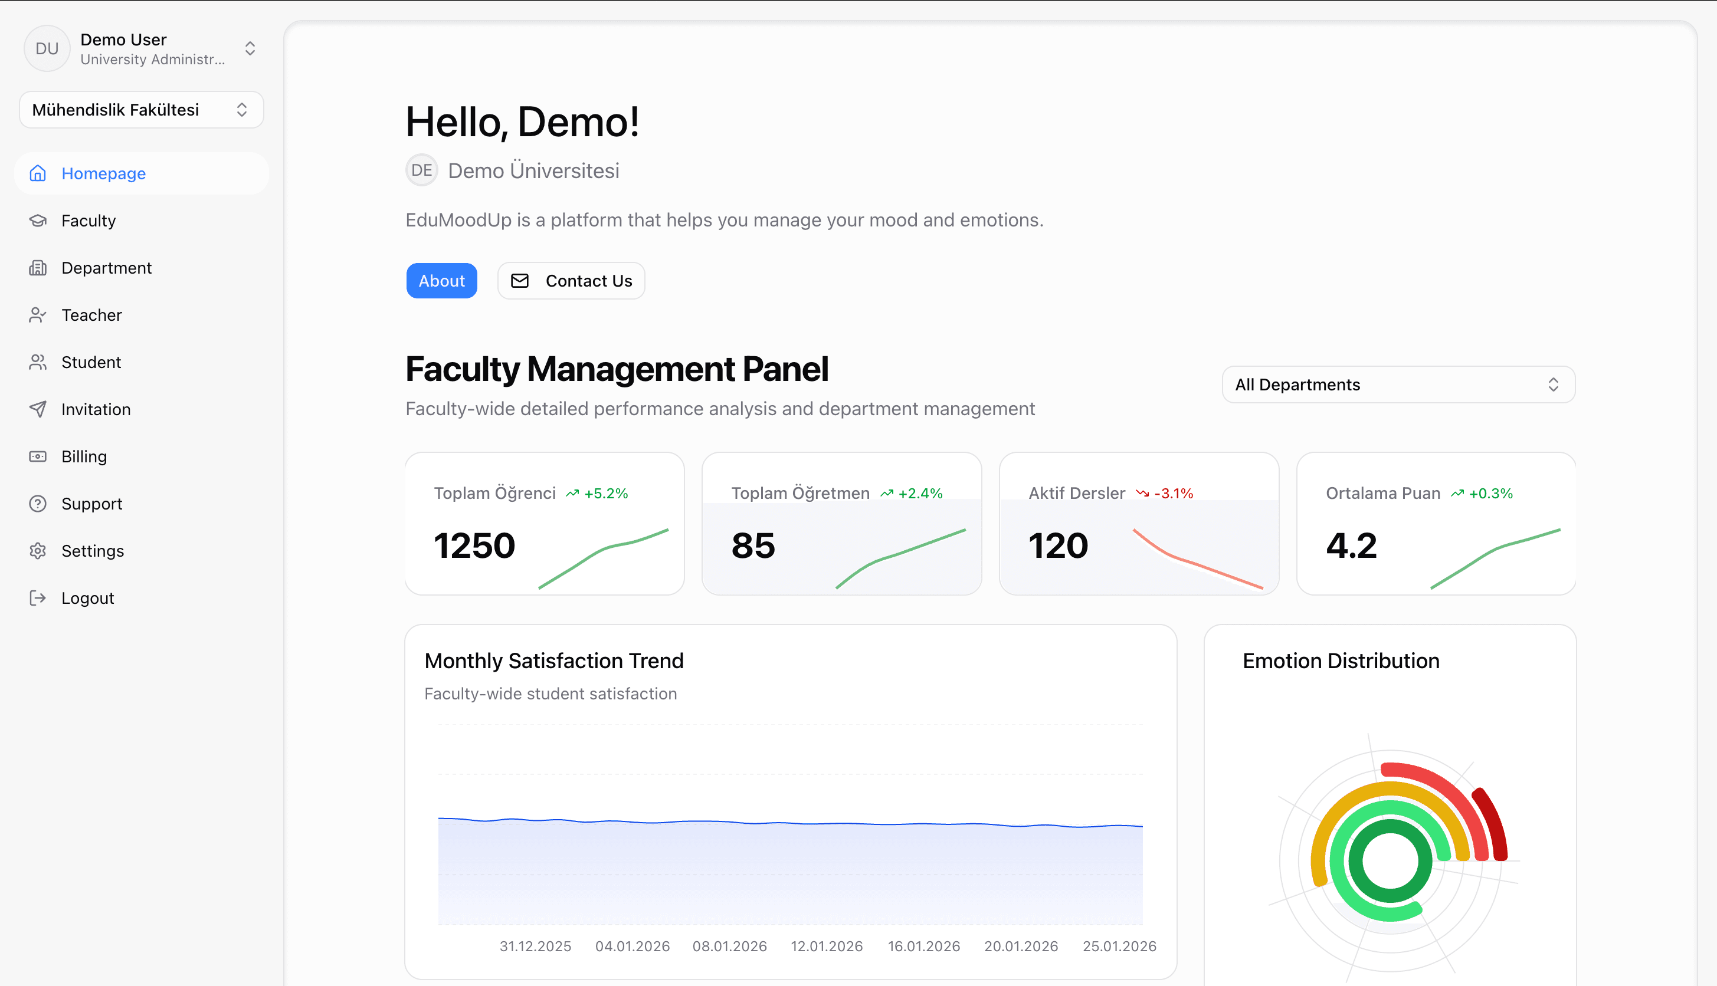Click the DU user avatar circle
Screen dimensions: 1717x986
[47, 48]
